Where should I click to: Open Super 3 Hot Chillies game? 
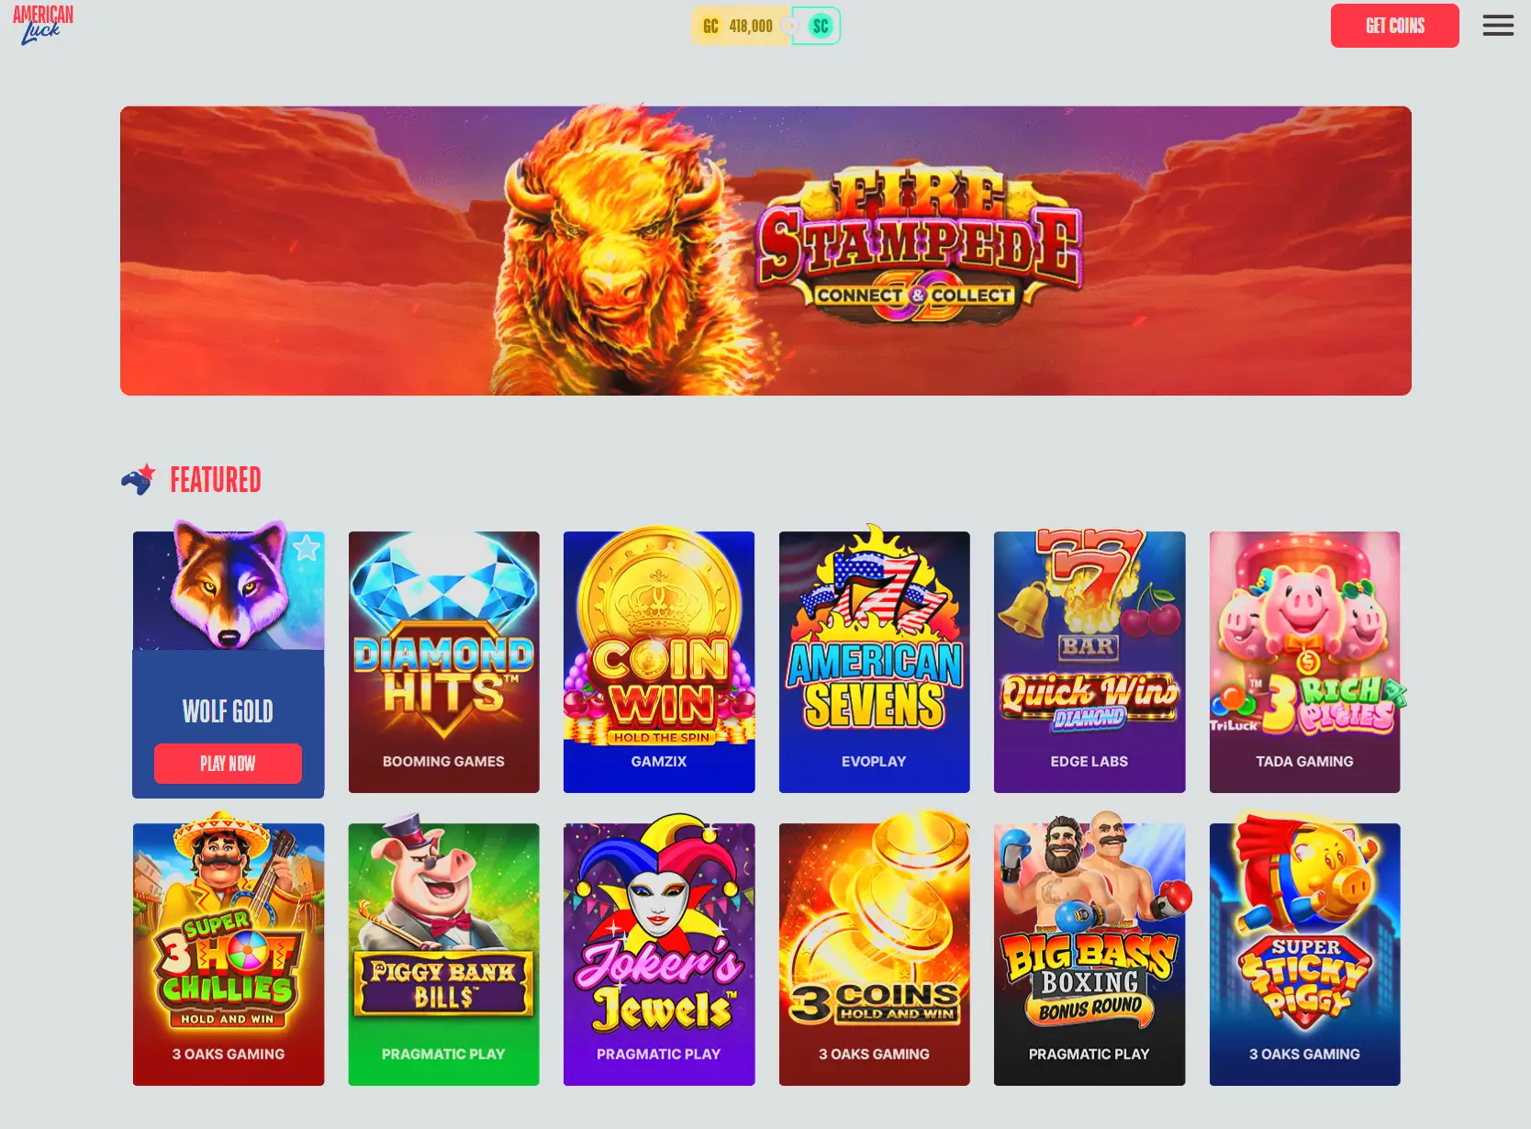point(229,954)
